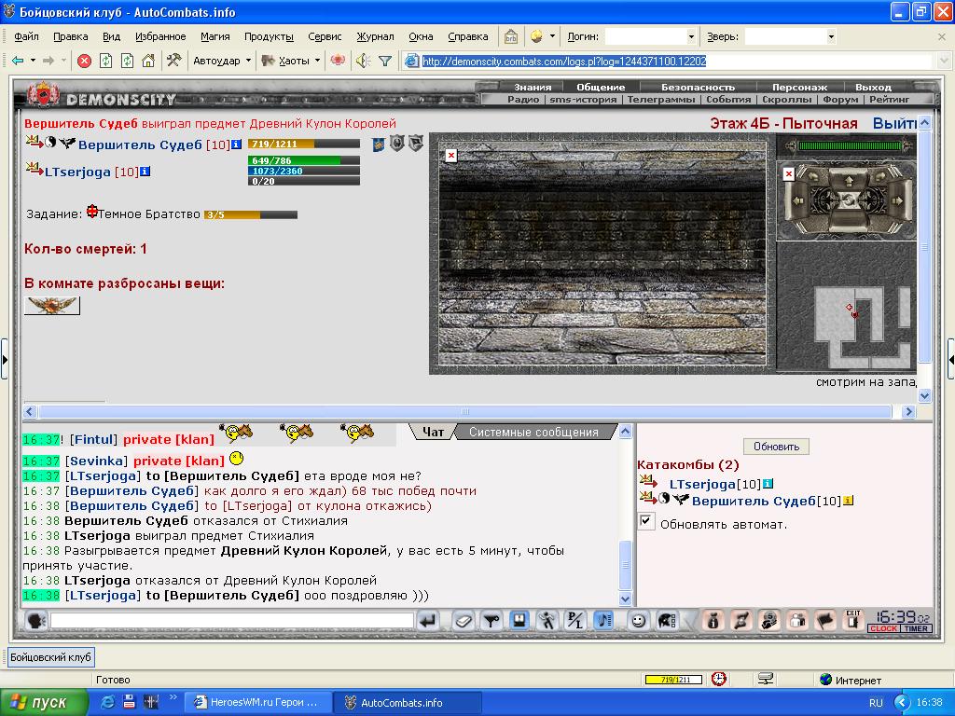955x716 pixels.
Task: Pick up the dropped item in room
Action: click(x=52, y=305)
